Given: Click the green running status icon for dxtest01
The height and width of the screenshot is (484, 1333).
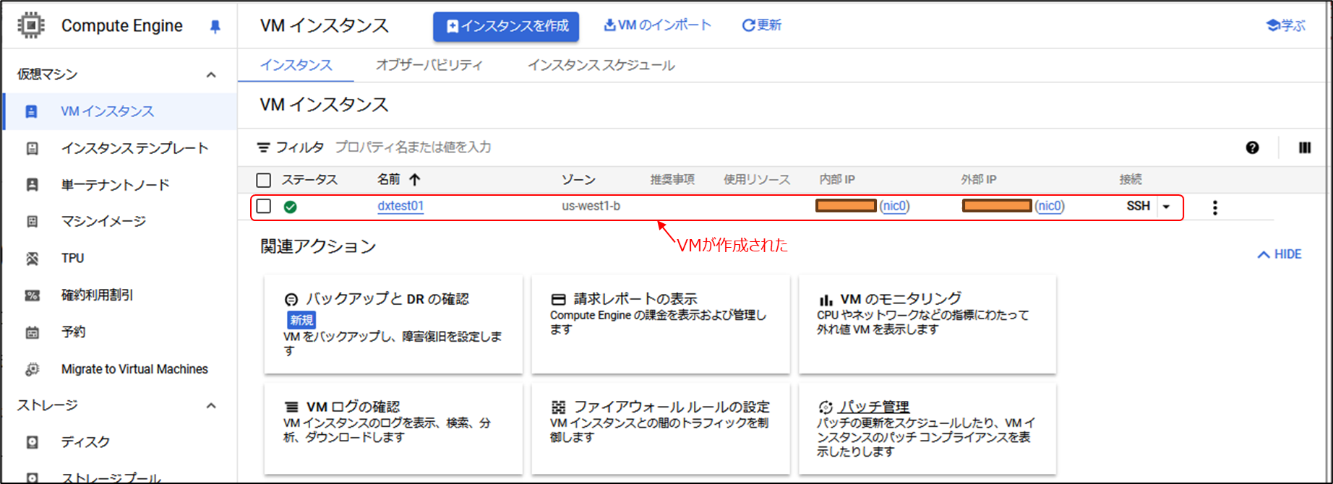Looking at the screenshot, I should tap(290, 207).
